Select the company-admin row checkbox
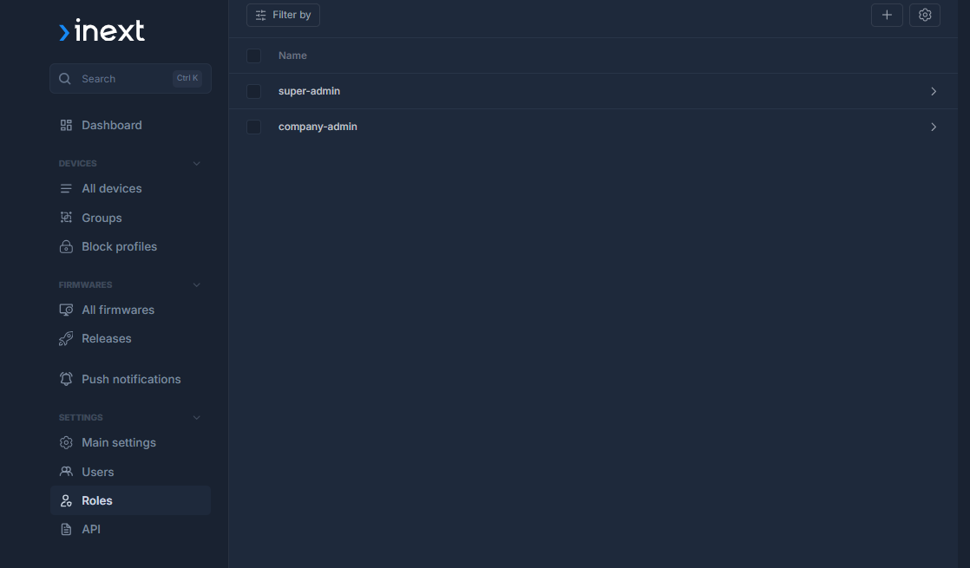The width and height of the screenshot is (970, 568). (254, 127)
